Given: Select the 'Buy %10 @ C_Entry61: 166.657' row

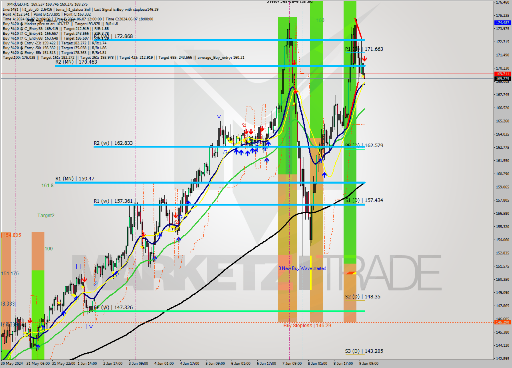Looking at the screenshot, I should (x=56, y=33).
